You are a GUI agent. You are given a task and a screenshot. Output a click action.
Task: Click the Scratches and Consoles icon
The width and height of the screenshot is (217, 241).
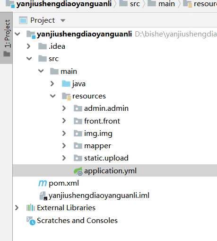tap(31, 221)
